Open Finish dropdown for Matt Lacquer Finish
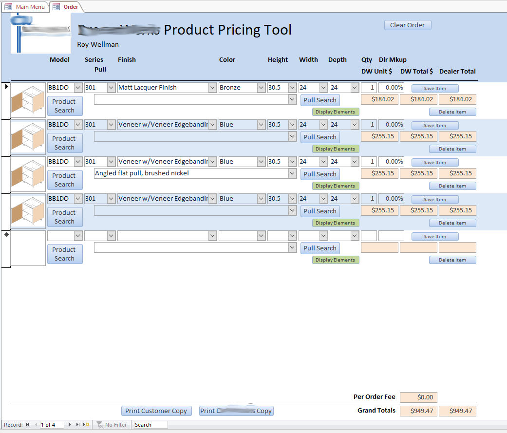 pyautogui.click(x=212, y=88)
